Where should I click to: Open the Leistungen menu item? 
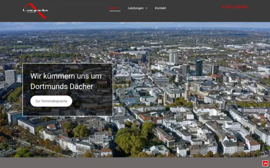[136, 8]
